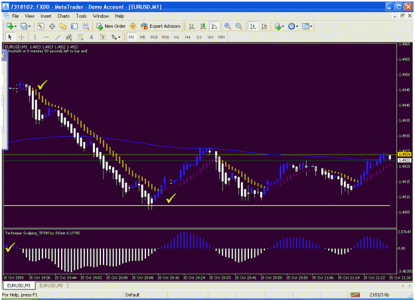Zoom out on the chart
The width and height of the screenshot is (415, 300).
point(238,26)
